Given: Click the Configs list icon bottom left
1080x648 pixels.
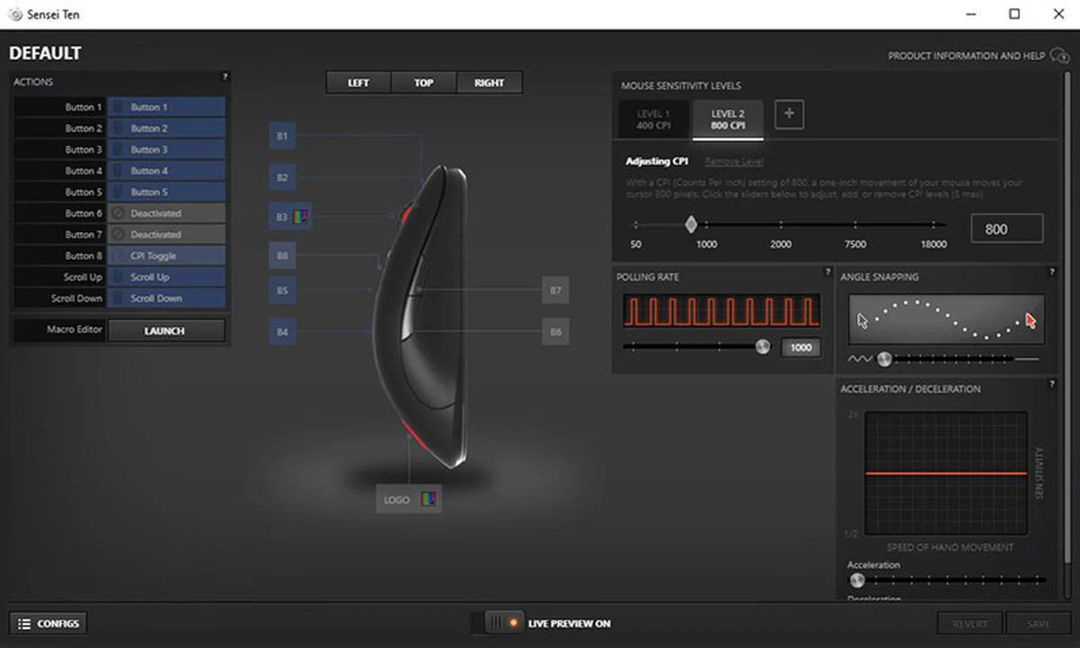Looking at the screenshot, I should pyautogui.click(x=25, y=623).
